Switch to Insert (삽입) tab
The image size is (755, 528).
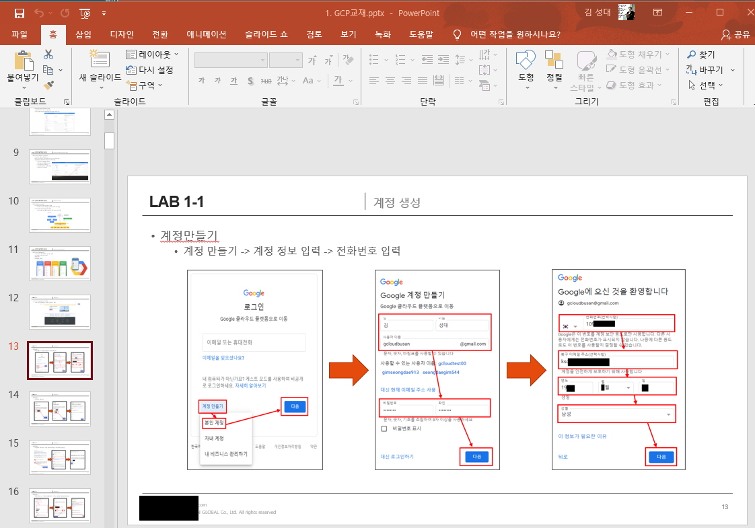(x=83, y=34)
